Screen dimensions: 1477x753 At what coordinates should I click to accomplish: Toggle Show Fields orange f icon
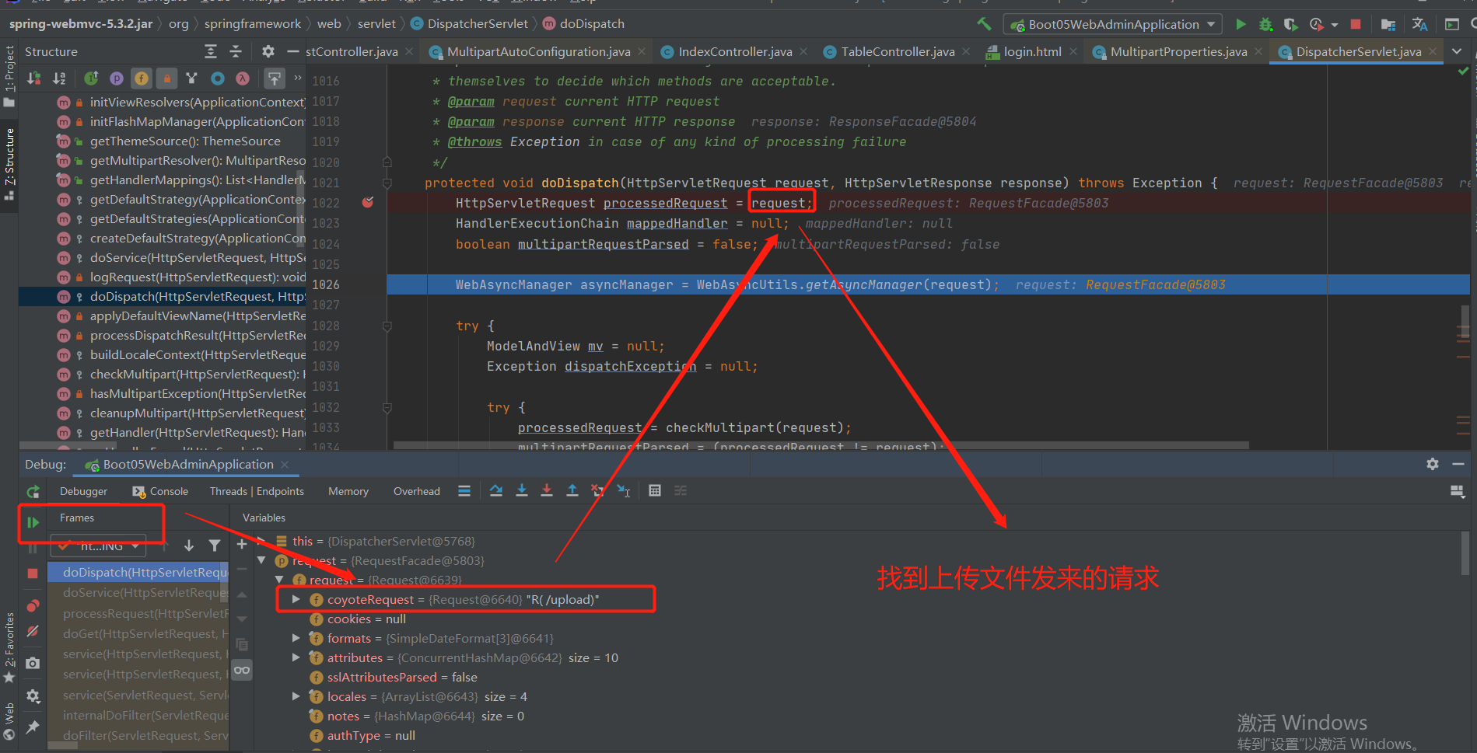coord(141,78)
